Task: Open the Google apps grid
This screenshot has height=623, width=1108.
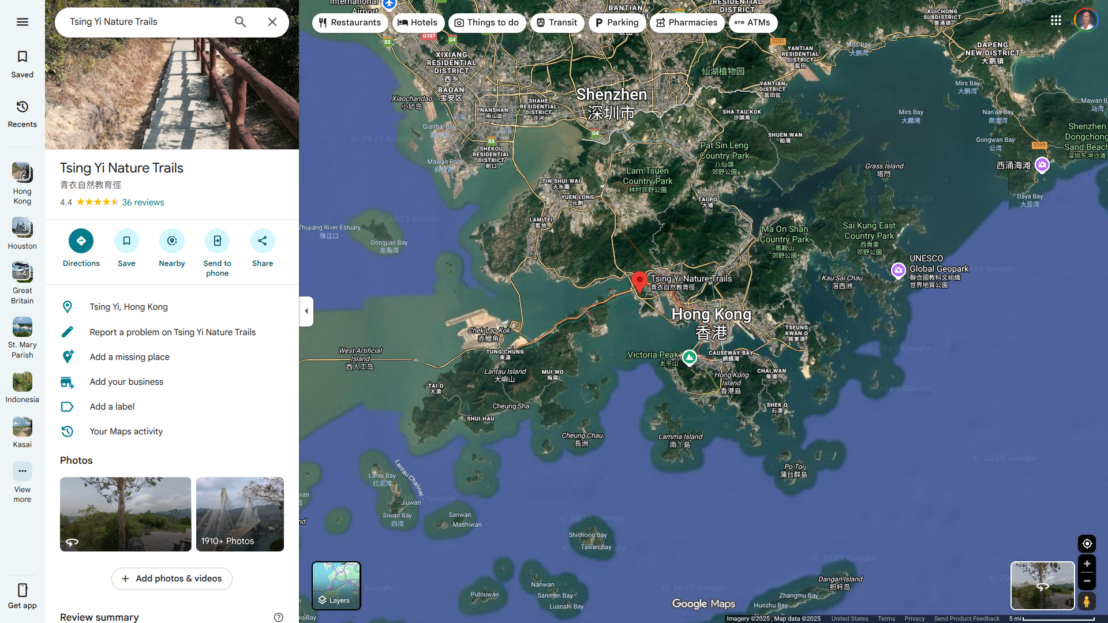Action: pos(1055,21)
